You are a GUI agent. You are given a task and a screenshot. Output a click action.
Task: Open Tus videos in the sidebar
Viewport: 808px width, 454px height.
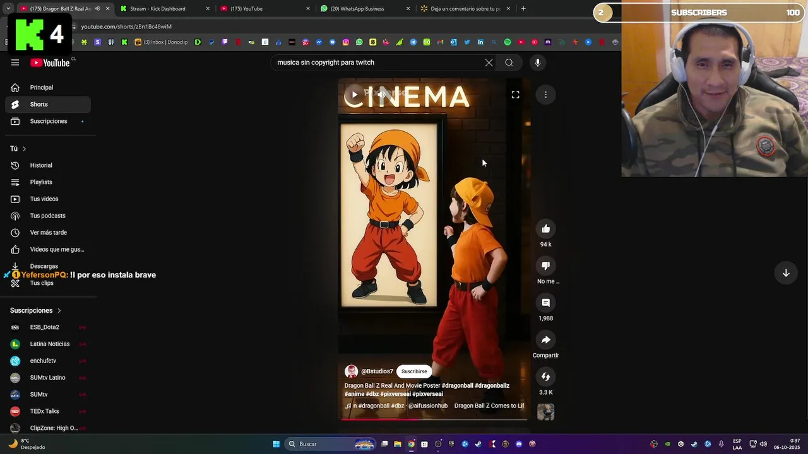48,199
